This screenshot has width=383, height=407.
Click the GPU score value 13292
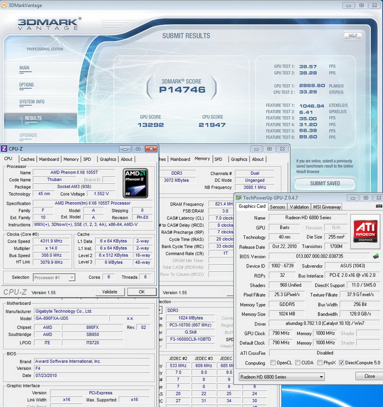pos(151,125)
